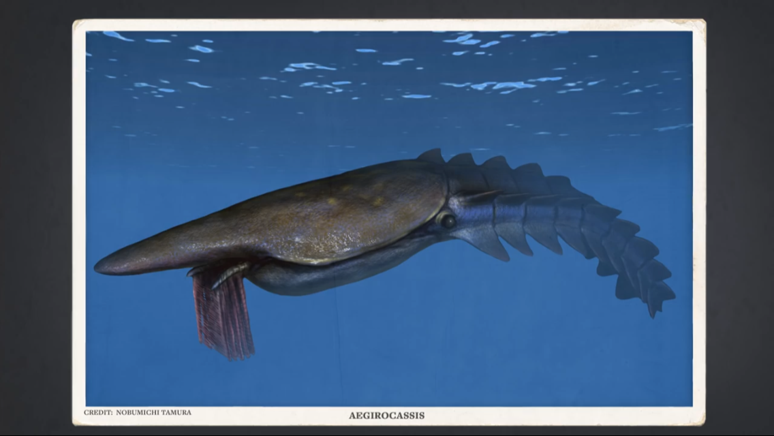The width and height of the screenshot is (774, 436).
Task: Click the pointed front tip of the carapace
Action: pyautogui.click(x=102, y=266)
